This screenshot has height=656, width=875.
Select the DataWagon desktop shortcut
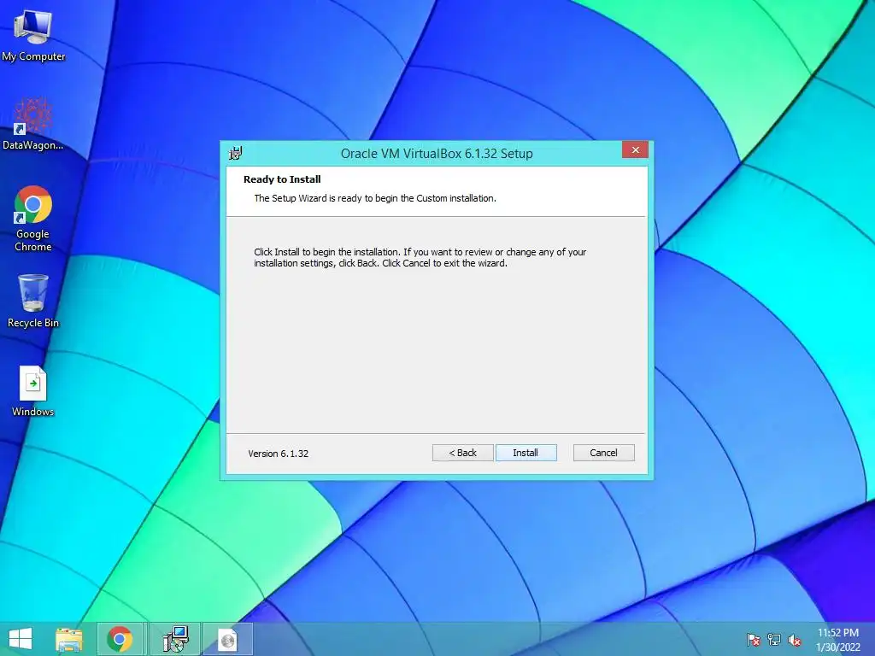(33, 124)
